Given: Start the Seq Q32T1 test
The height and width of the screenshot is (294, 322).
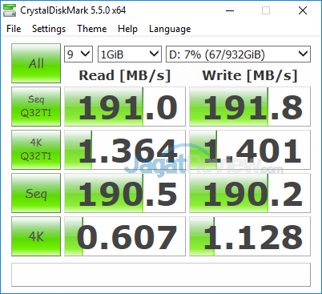Looking at the screenshot, I should (36, 107).
